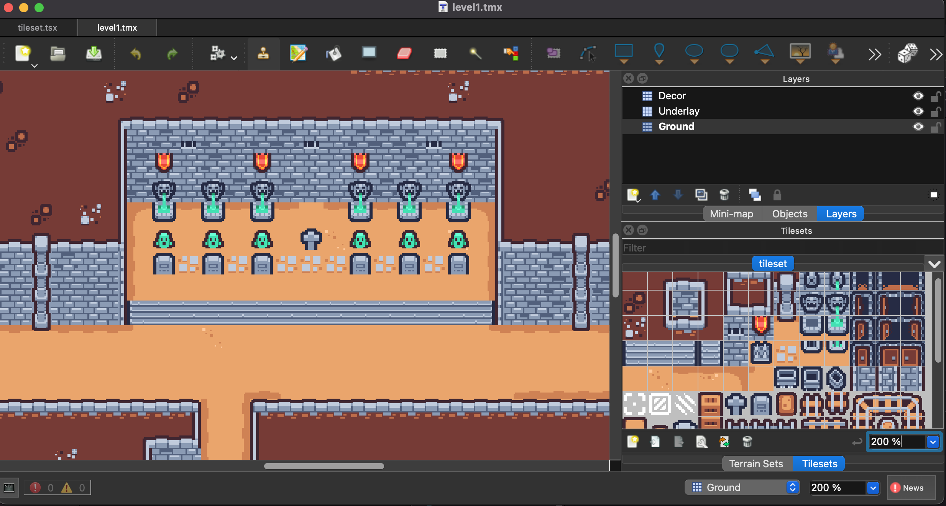Open the Mini-map tab
946x506 pixels.
coord(731,214)
